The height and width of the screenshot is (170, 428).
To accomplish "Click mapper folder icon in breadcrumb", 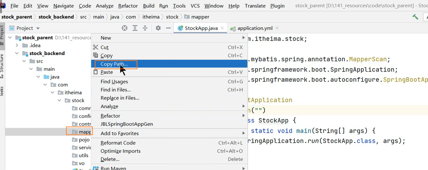I will pos(187,17).
